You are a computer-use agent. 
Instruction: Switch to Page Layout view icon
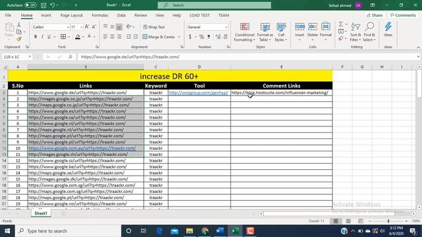click(x=348, y=221)
